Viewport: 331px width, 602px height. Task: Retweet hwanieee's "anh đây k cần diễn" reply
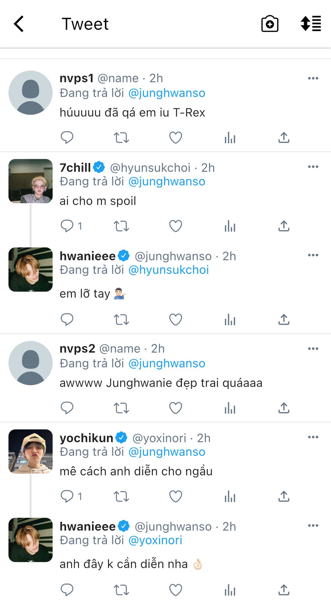click(121, 590)
